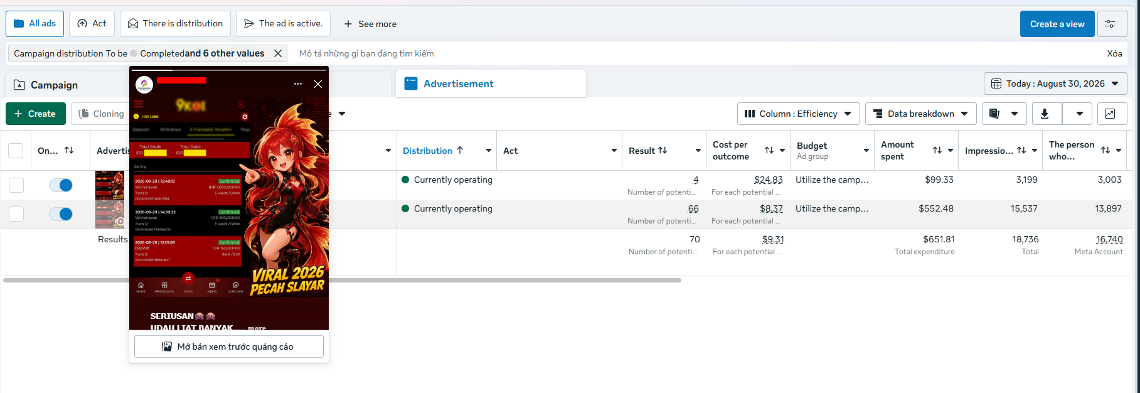This screenshot has width=1140, height=393.
Task: Tick checkbox for the $552.48 ad row
Action: point(16,214)
